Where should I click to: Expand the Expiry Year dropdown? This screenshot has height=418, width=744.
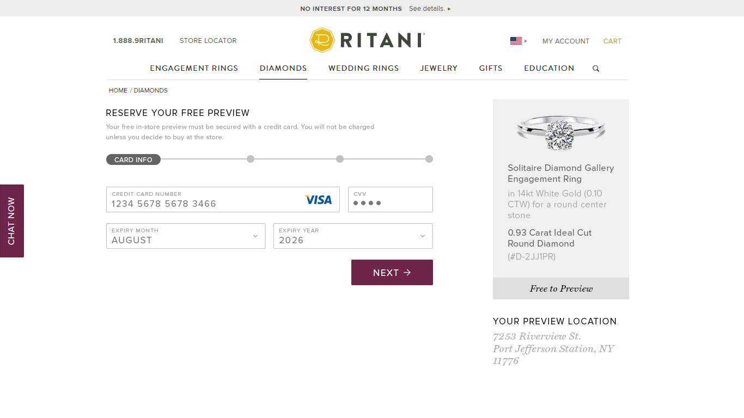(x=353, y=236)
